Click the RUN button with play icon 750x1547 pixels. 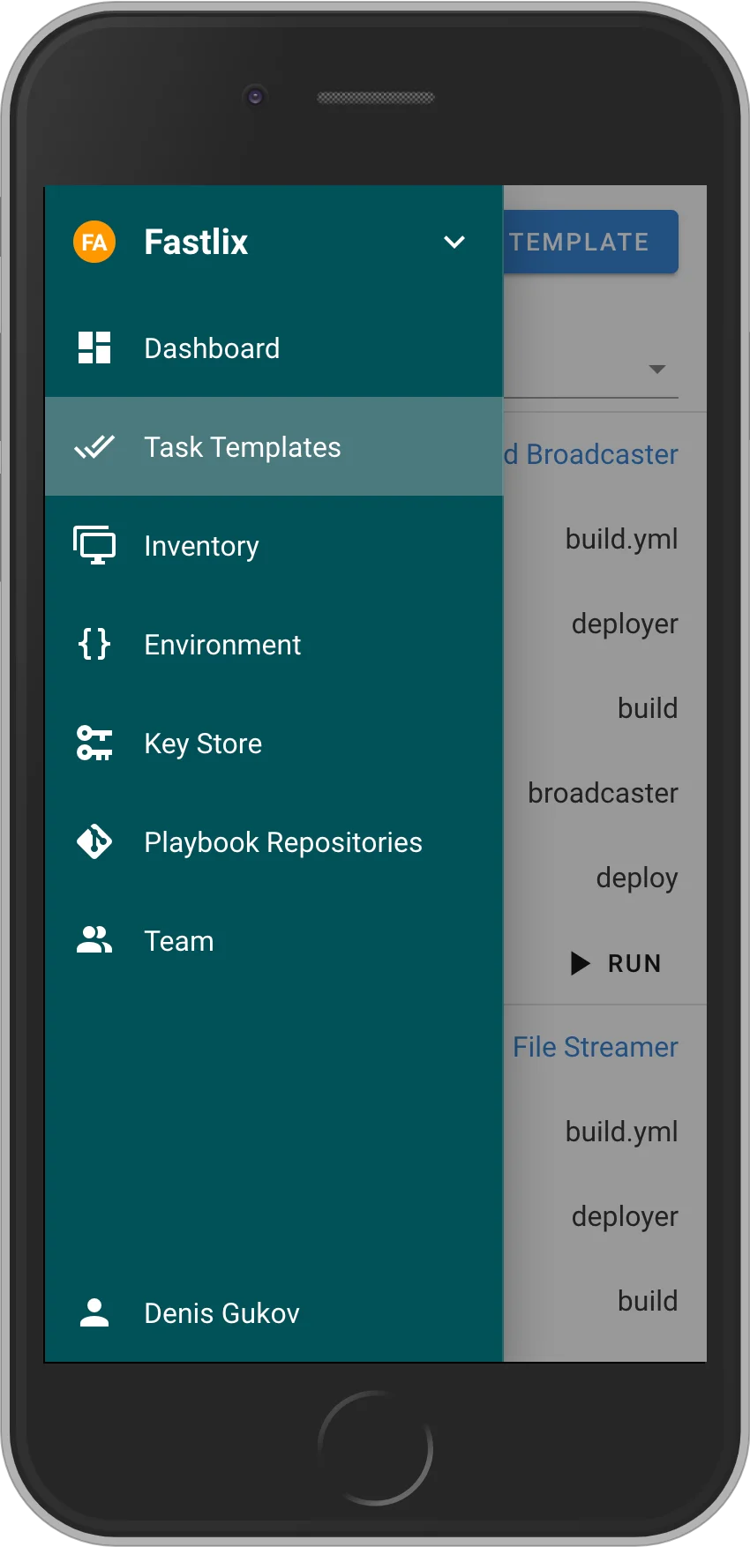617,963
